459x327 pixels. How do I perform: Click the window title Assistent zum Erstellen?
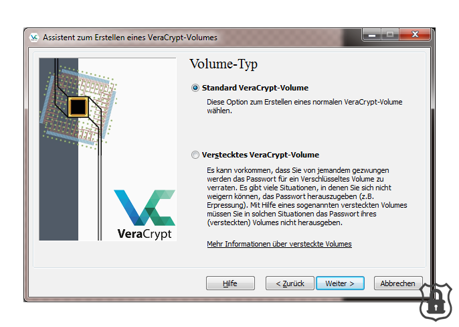130,38
